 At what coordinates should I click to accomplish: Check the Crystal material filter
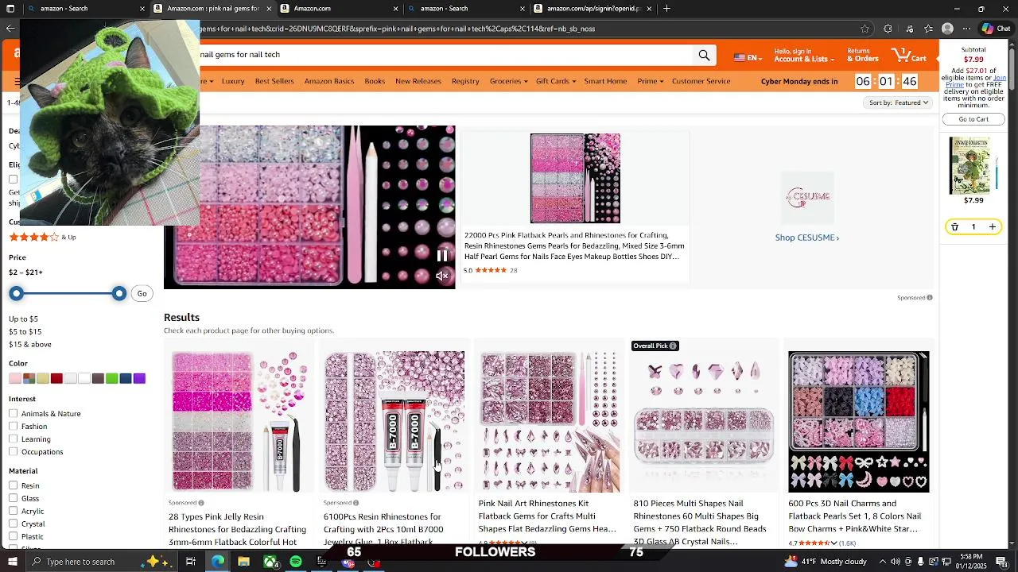coord(14,524)
